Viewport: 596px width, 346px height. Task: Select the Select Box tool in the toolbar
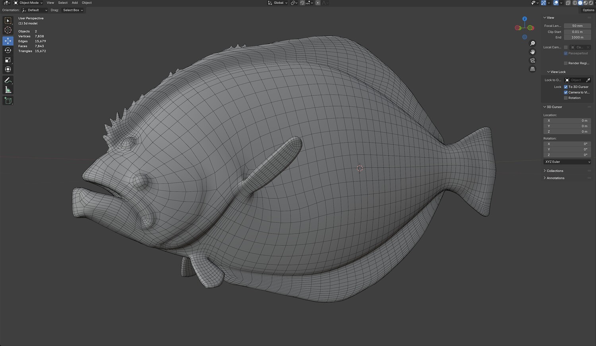click(x=8, y=21)
